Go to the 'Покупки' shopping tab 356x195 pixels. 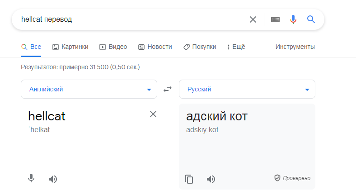(x=200, y=47)
